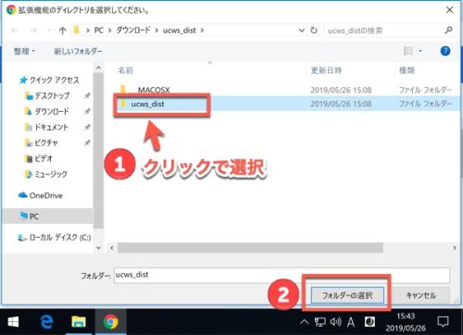The image size is (463, 335).
Task: Click ダウンロード in the address breadcrumb
Action: pyautogui.click(x=133, y=31)
